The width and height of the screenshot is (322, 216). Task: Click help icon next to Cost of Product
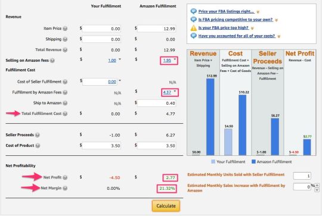38,146
